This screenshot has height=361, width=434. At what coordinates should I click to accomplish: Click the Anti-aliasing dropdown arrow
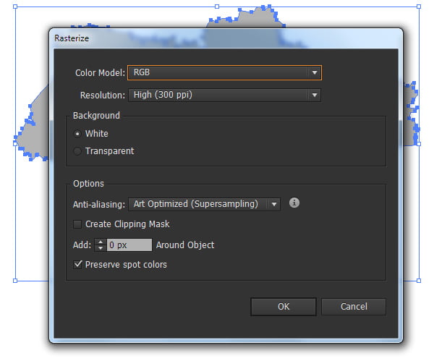274,204
